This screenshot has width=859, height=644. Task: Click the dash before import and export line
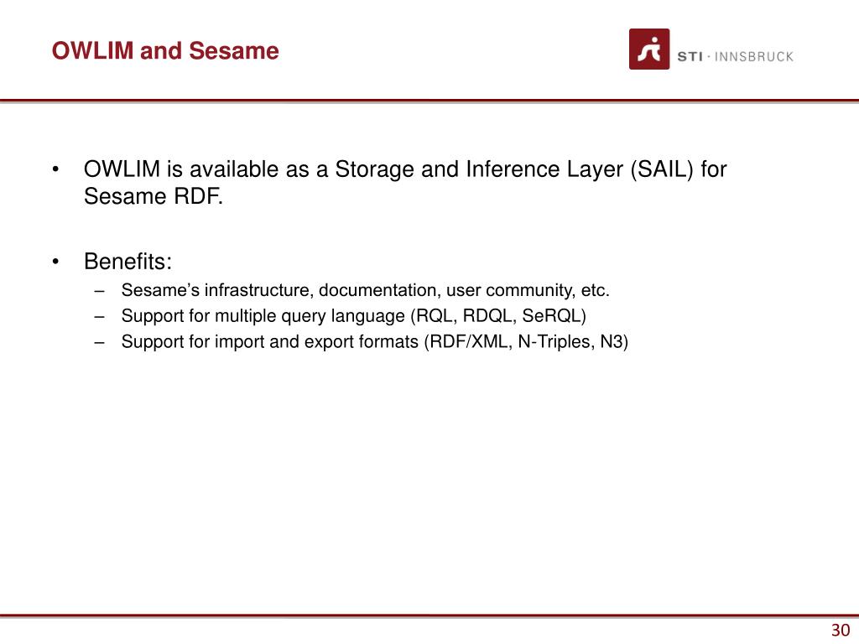point(99,342)
